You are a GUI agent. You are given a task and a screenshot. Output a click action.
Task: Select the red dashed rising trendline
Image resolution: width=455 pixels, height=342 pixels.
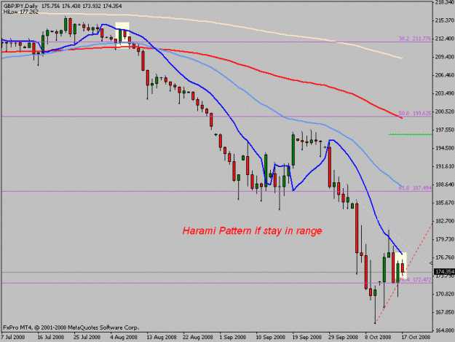pyautogui.click(x=404, y=273)
